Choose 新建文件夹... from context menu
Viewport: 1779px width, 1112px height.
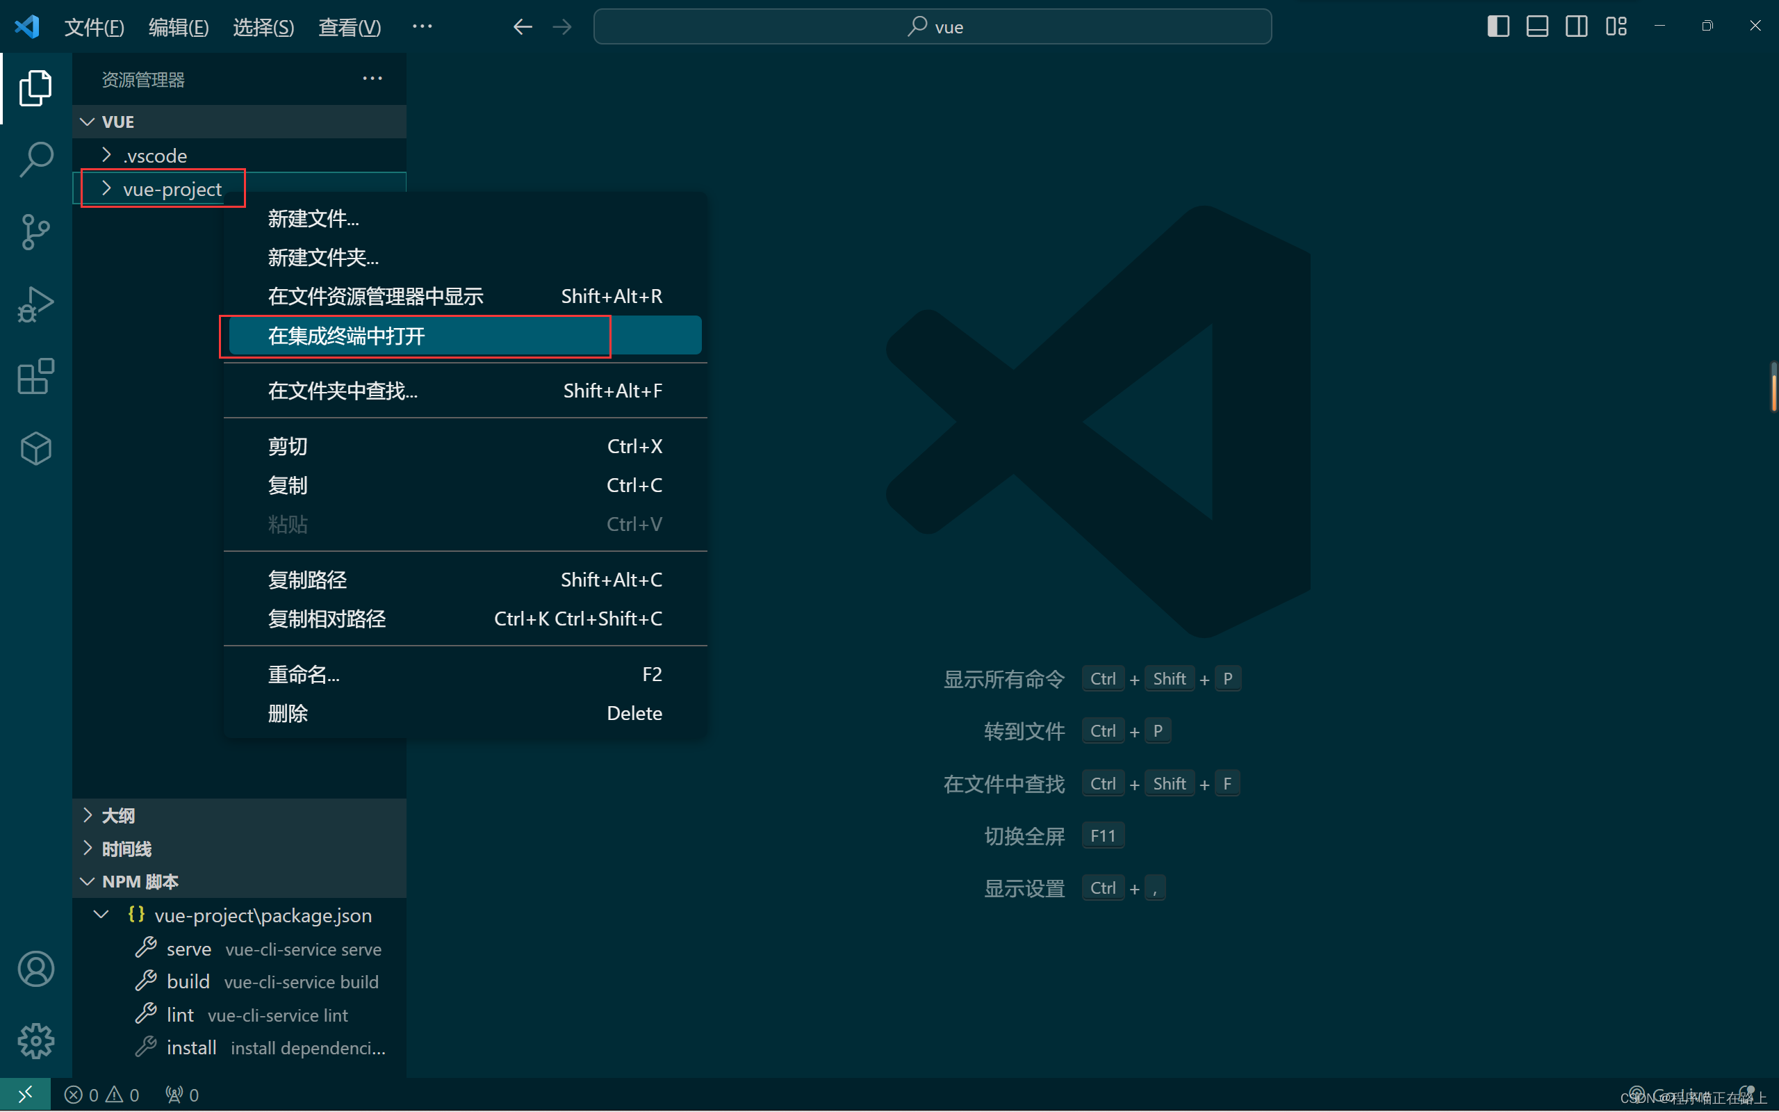pyautogui.click(x=466, y=257)
